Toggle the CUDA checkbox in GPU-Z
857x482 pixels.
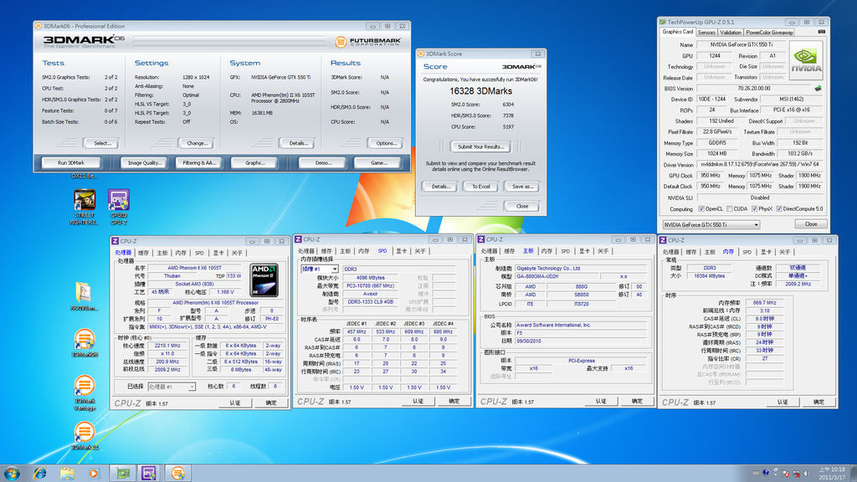tap(727, 209)
